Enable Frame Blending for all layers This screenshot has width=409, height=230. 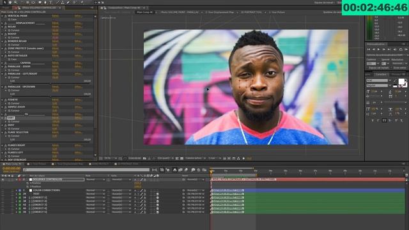(180, 170)
